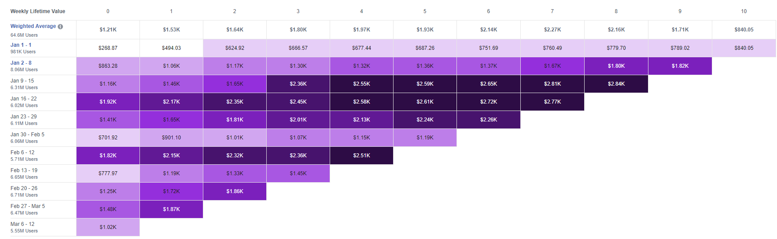Click the $840.05 Jan 1 week 10 cell
Screen dimensions: 777x239
744,48
